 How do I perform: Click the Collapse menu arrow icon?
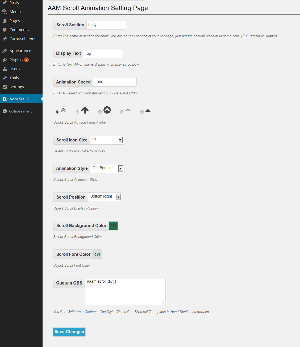[x=5, y=111]
